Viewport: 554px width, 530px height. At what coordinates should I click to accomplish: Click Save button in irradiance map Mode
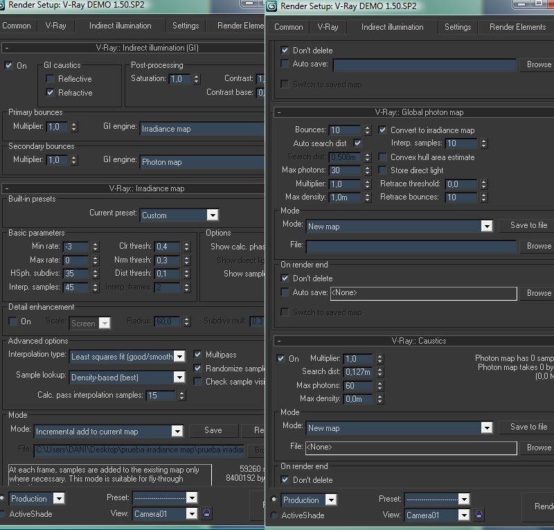point(213,430)
